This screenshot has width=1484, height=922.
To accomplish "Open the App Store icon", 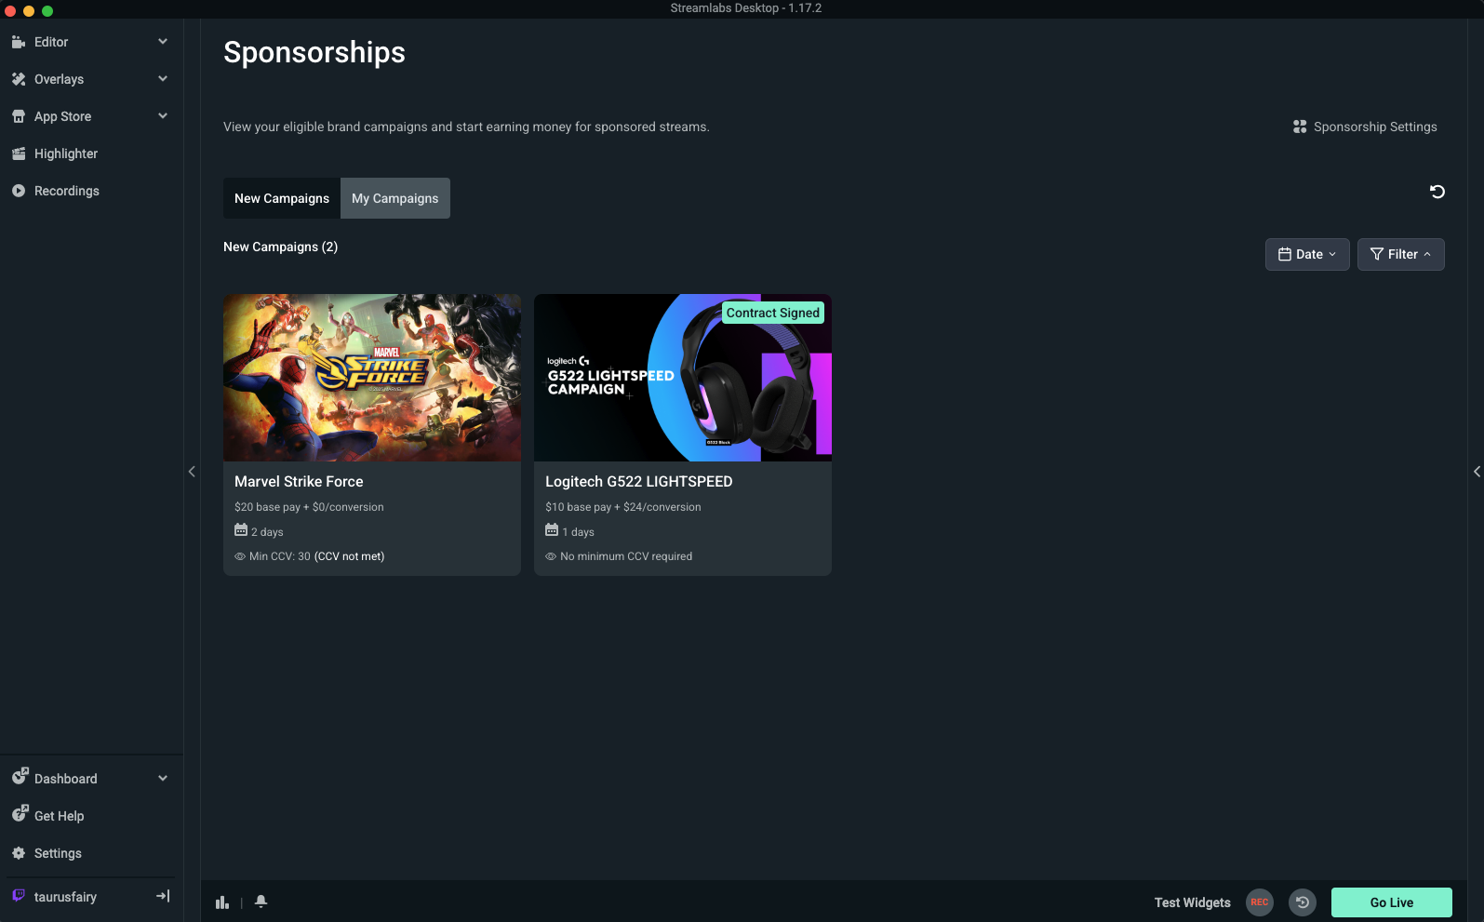I will pos(19,116).
